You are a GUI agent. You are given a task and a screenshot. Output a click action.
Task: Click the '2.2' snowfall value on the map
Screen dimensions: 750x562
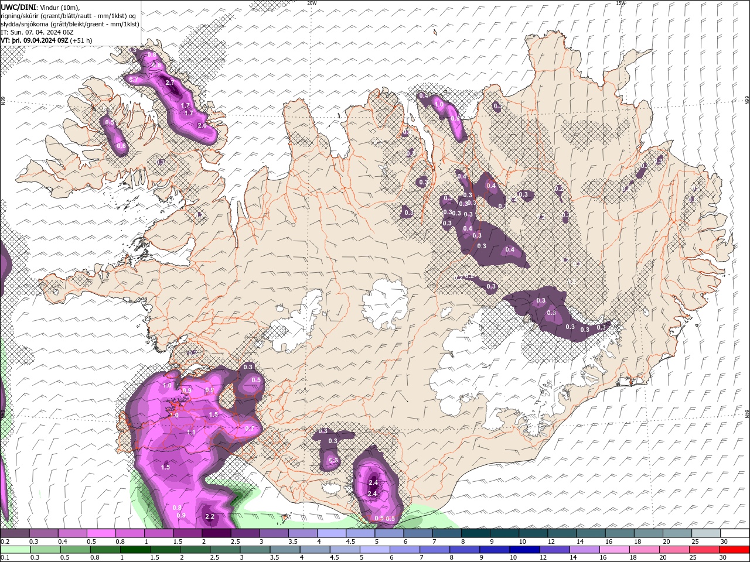click(x=210, y=516)
